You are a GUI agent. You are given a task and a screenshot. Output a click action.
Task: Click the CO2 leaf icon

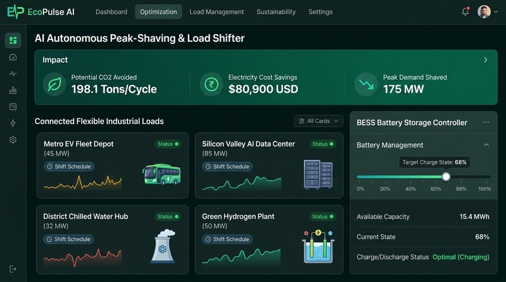coord(54,85)
